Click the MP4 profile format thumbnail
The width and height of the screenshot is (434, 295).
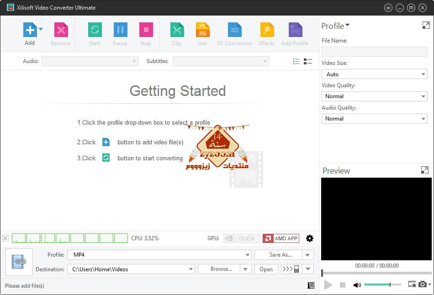19,262
